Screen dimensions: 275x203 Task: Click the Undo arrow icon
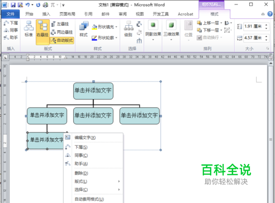click(x=28, y=5)
